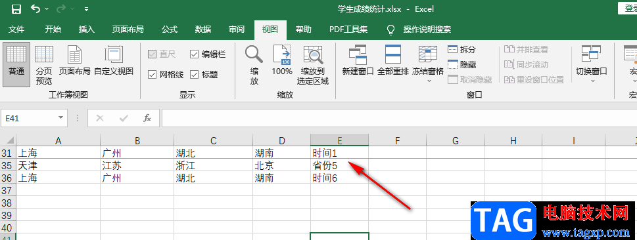637x240 pixels.
Task: Open the File (文件) tab
Action: coord(16,30)
